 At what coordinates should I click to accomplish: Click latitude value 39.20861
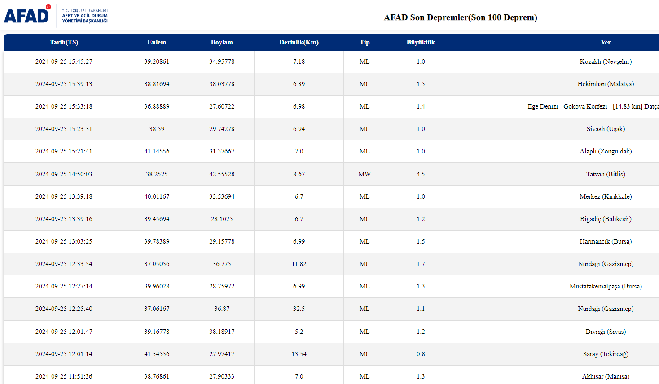(157, 61)
